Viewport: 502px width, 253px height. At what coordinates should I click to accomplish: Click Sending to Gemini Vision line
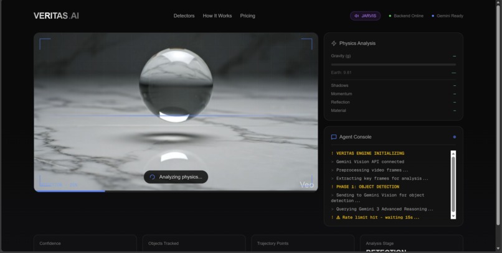tap(377, 198)
